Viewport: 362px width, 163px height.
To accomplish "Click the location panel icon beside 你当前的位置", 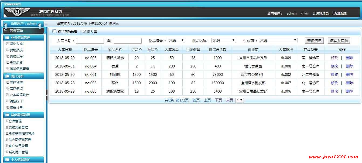I will [54, 32].
